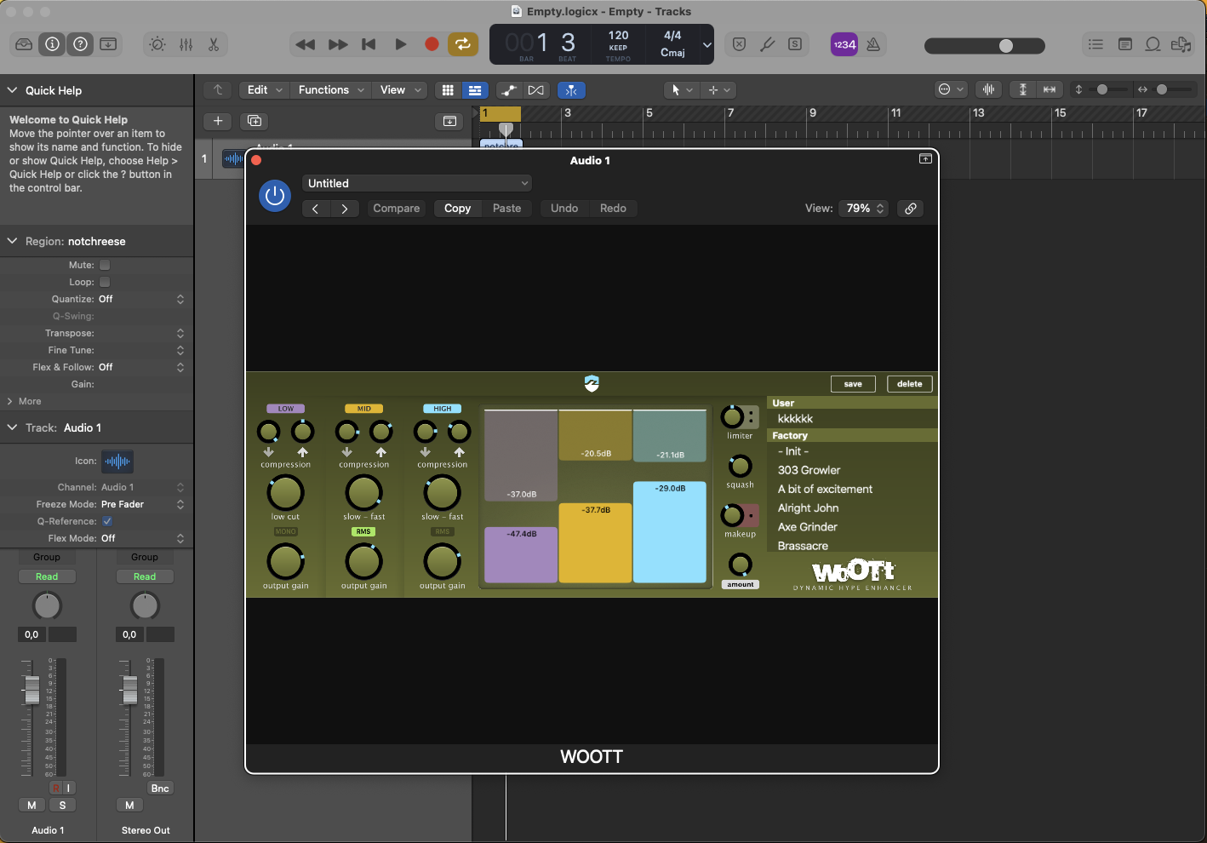Click the Fast Forward transport button
Viewport: 1207px width, 843px height.
[x=338, y=44]
